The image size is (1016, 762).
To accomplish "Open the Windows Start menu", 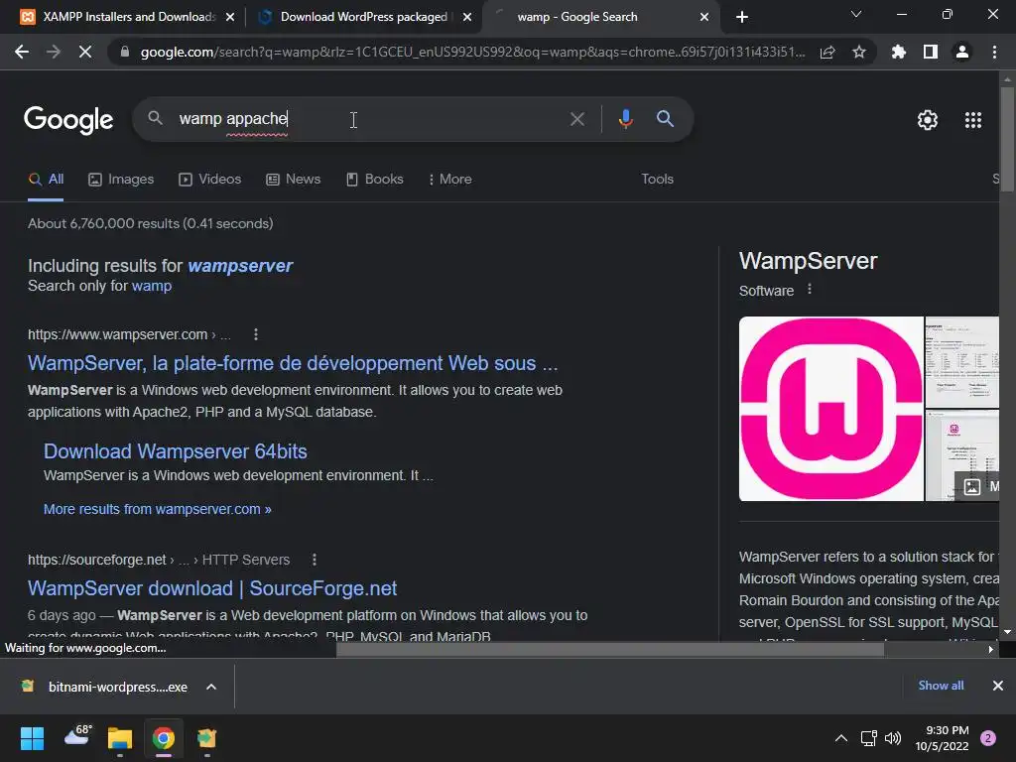I will coord(32,738).
